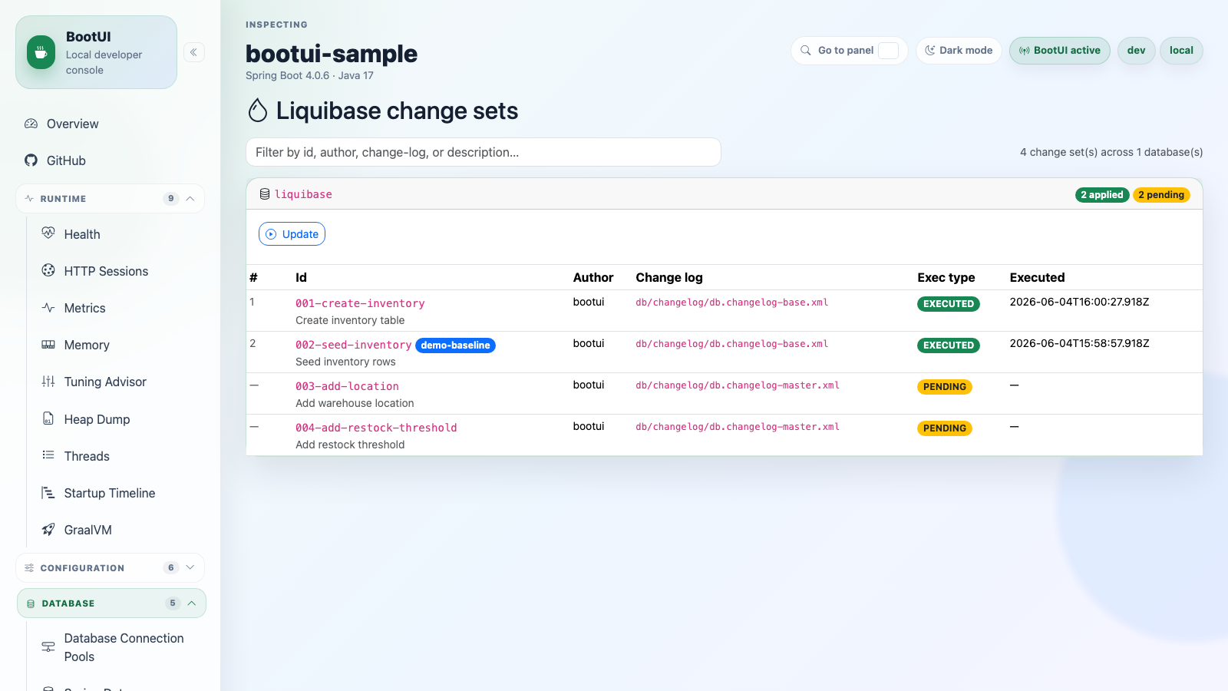The image size is (1228, 691).
Task: Click the play icon in Update button
Action: tap(271, 234)
